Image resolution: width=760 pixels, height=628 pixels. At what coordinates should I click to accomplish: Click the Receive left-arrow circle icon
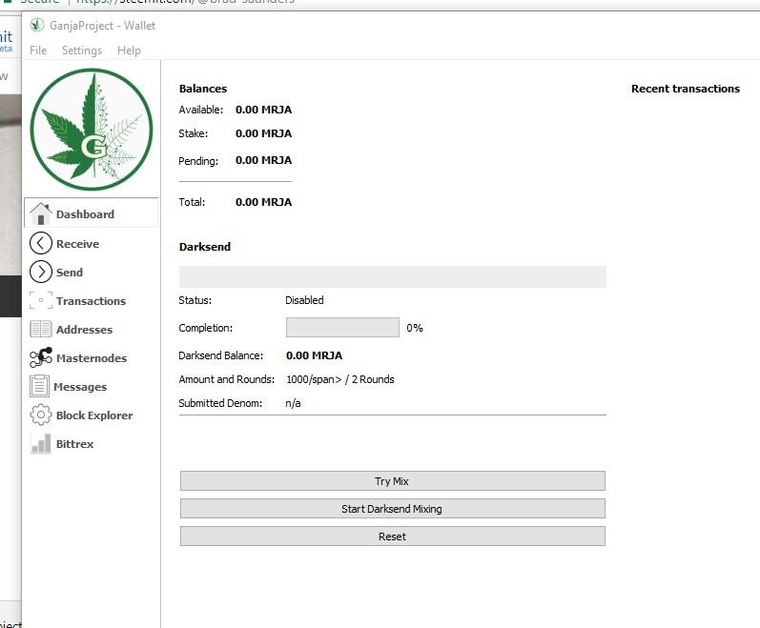pyautogui.click(x=41, y=243)
